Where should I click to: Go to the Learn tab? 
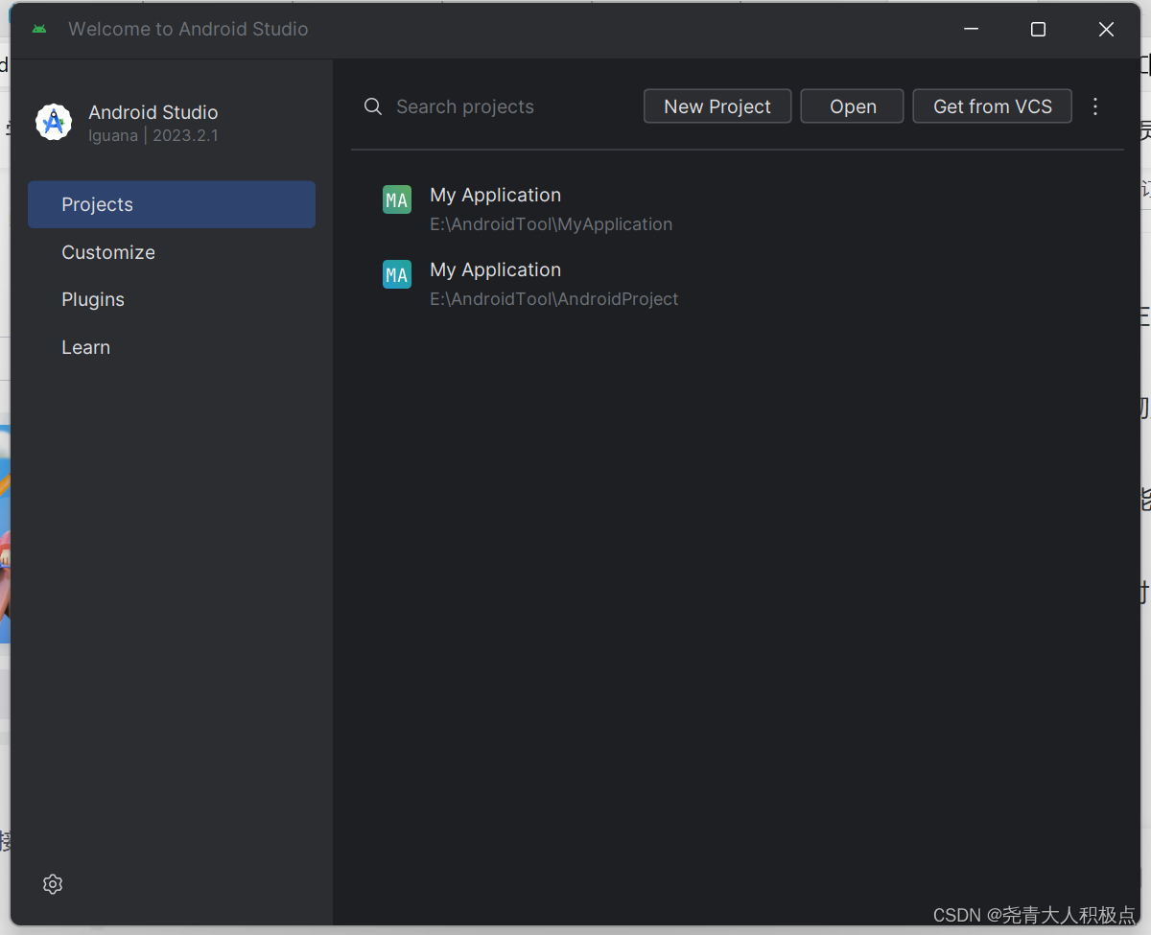point(172,347)
